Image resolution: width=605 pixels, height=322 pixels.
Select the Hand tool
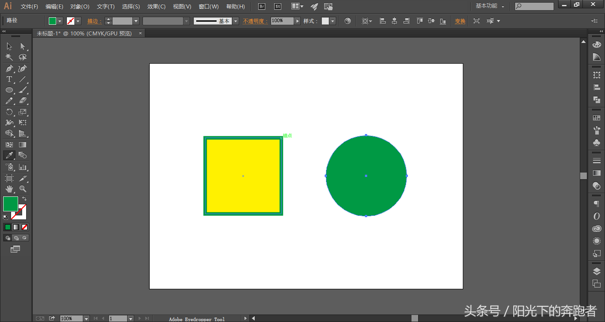[9, 189]
